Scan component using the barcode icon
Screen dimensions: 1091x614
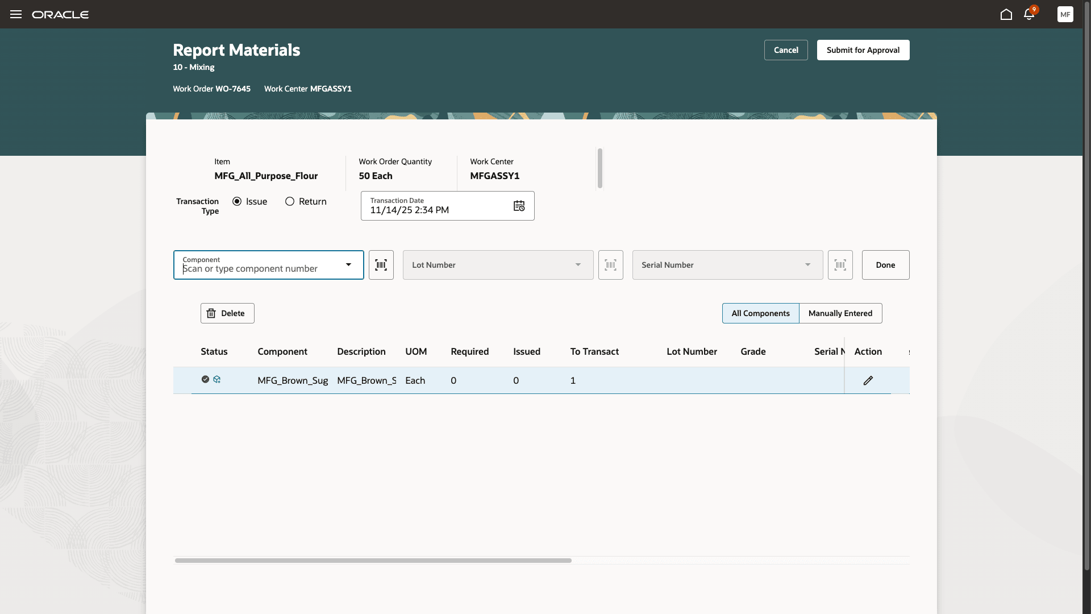click(381, 265)
